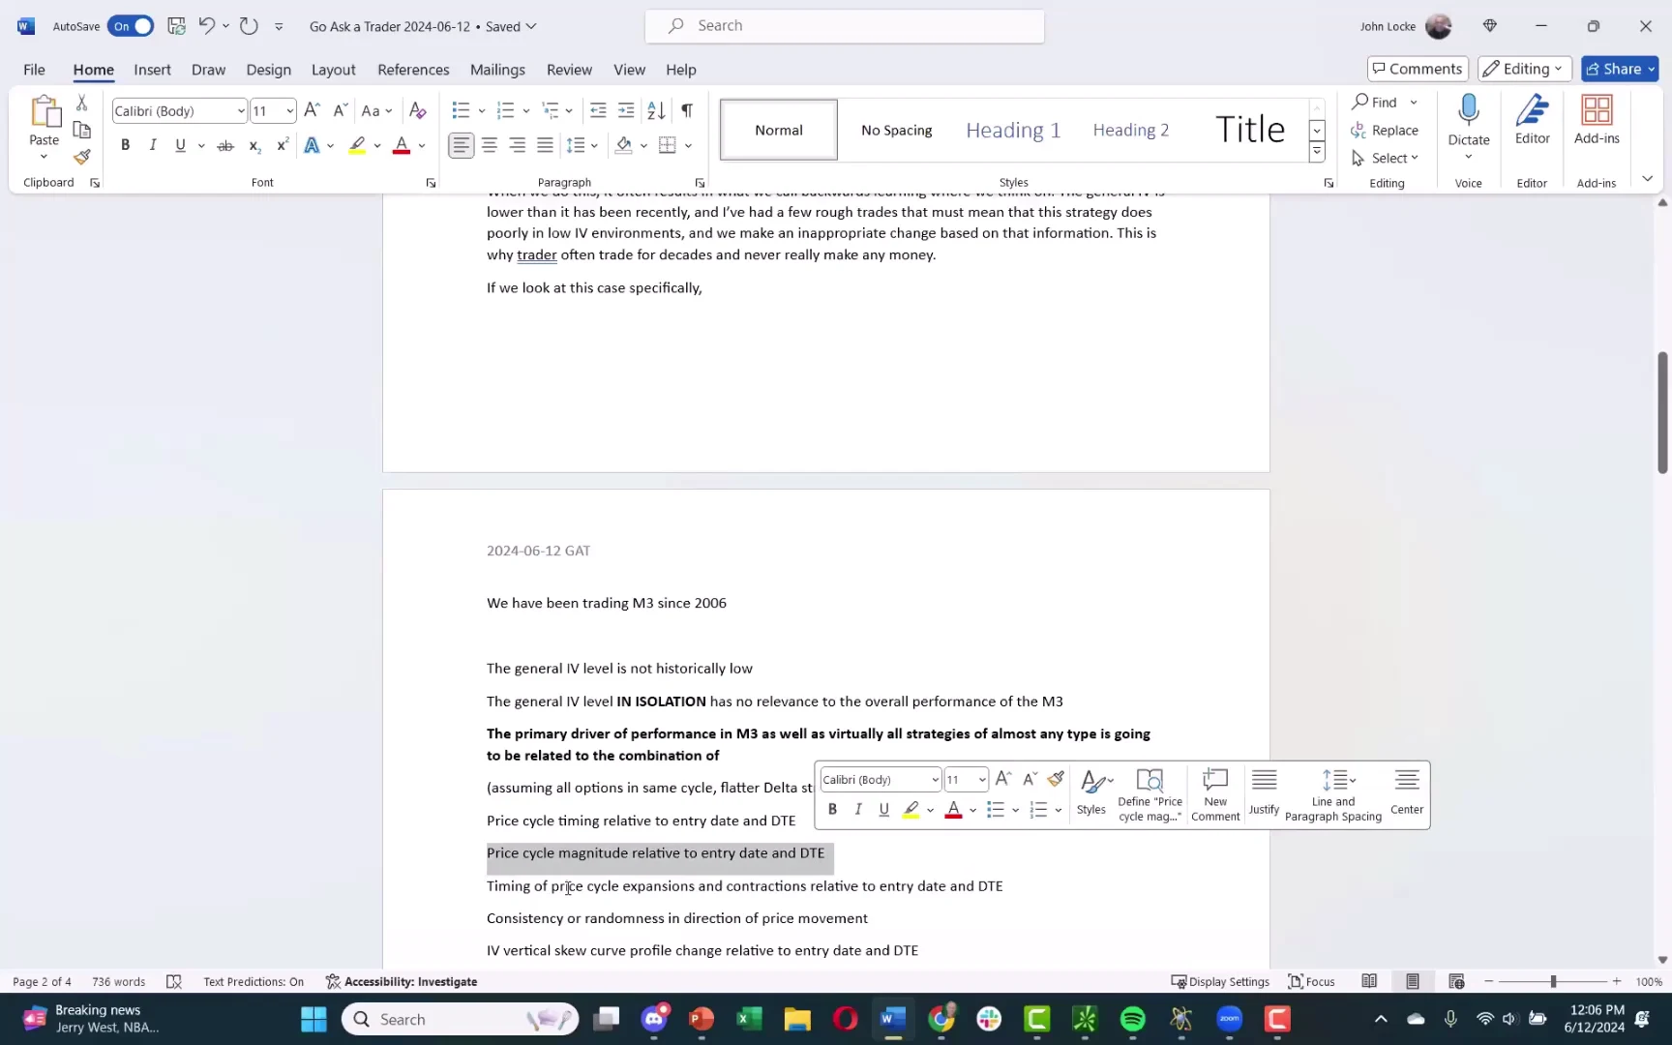Click Justify in the mini toolbar
The width and height of the screenshot is (1672, 1045).
1264,795
